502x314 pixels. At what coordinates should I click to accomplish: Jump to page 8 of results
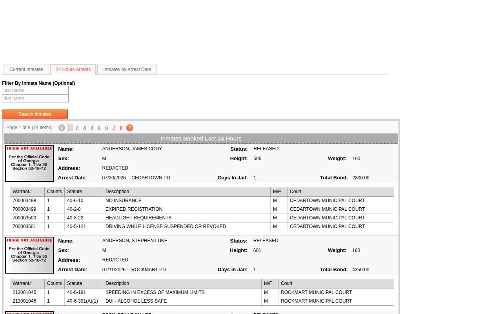(x=121, y=128)
